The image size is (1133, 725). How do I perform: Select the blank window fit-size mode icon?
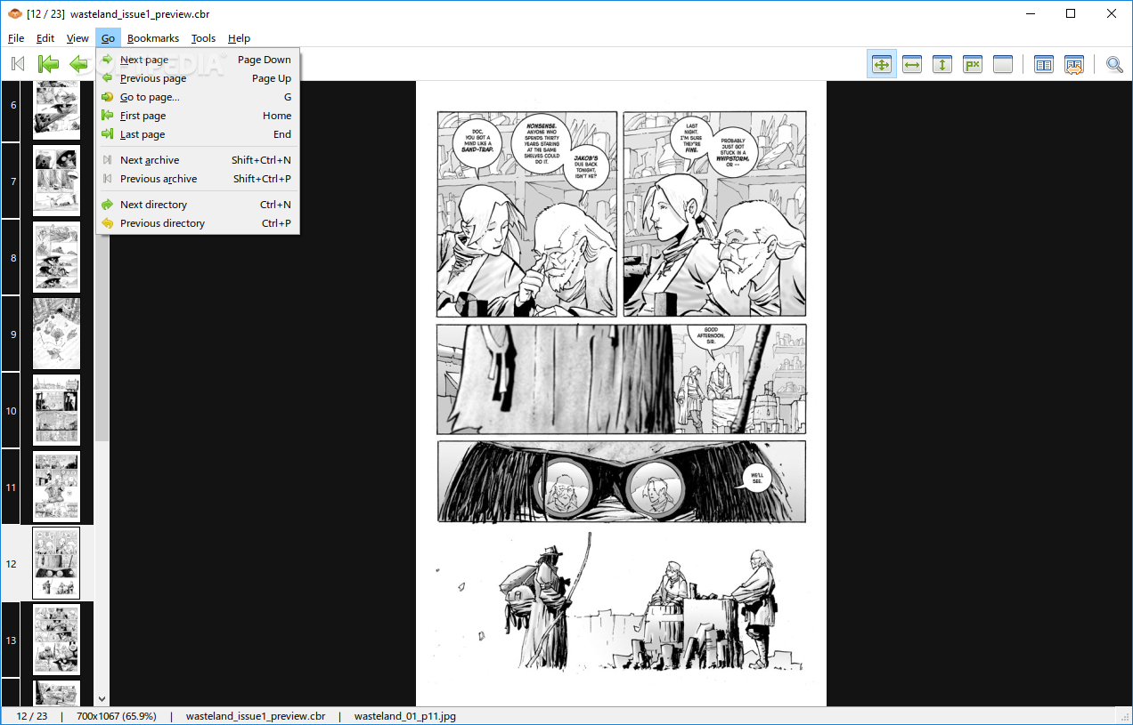pyautogui.click(x=1003, y=64)
